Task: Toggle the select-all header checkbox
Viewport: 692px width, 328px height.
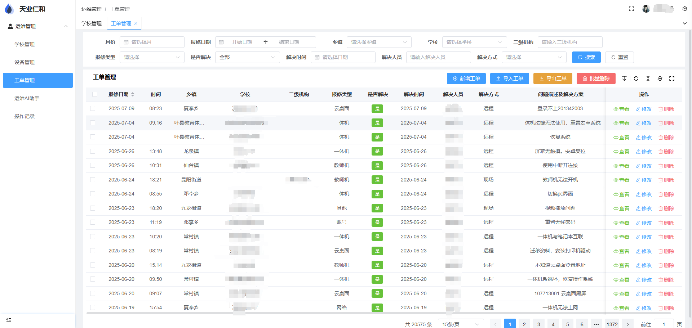Action: pyautogui.click(x=95, y=94)
